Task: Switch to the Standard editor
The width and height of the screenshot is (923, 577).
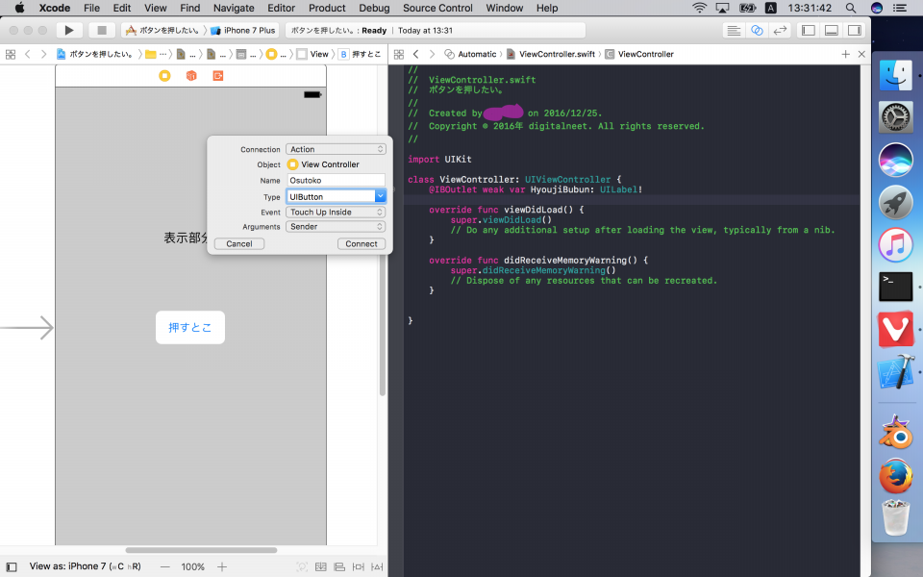Action: 734,30
